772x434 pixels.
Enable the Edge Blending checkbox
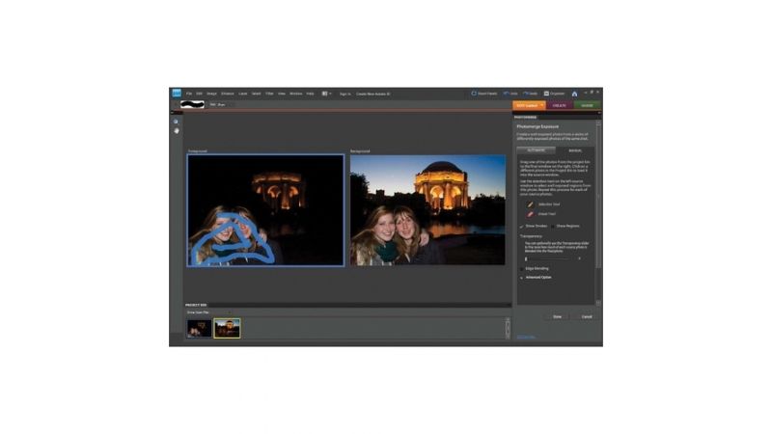521,269
